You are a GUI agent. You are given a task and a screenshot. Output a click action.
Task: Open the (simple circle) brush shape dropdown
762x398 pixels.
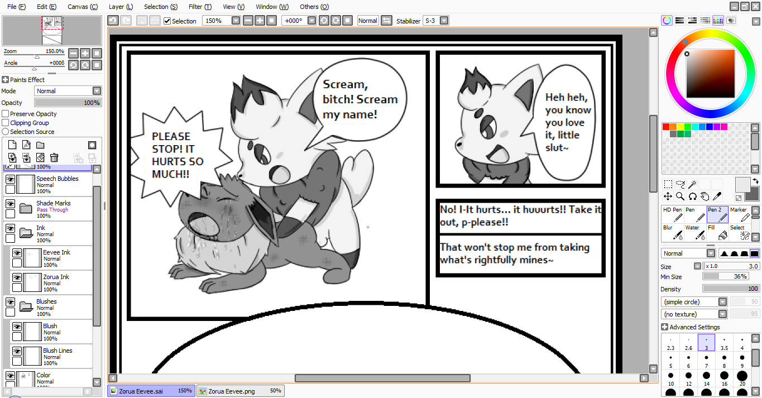pos(722,301)
